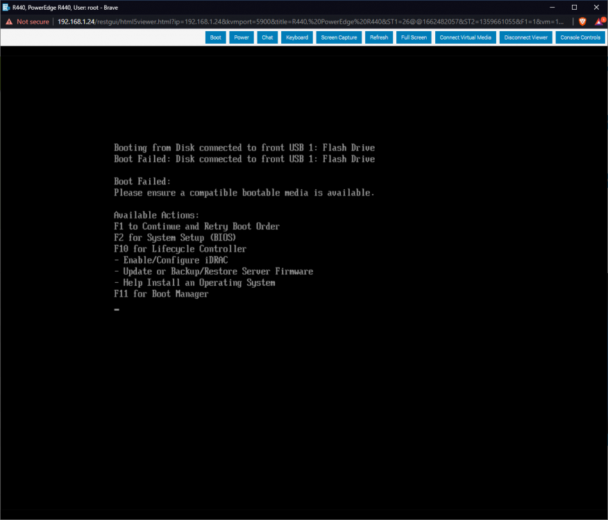Switch viewer to Full Screen
Image resolution: width=608 pixels, height=520 pixels.
414,37
